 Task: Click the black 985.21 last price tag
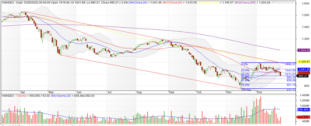tap(303, 76)
